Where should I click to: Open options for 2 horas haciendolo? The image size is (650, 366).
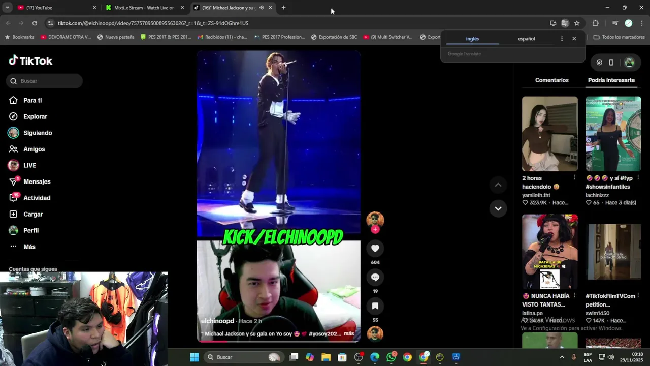(x=574, y=177)
